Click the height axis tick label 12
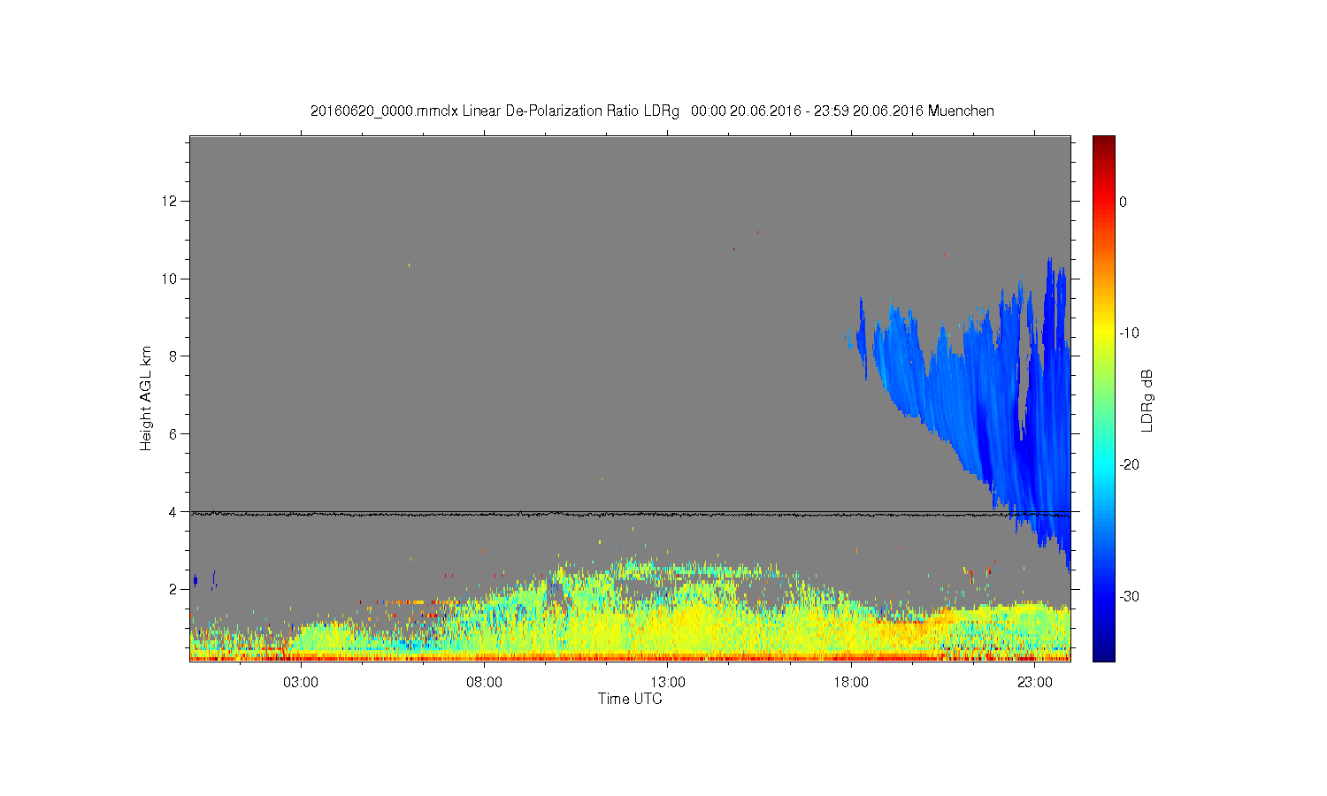 (170, 201)
